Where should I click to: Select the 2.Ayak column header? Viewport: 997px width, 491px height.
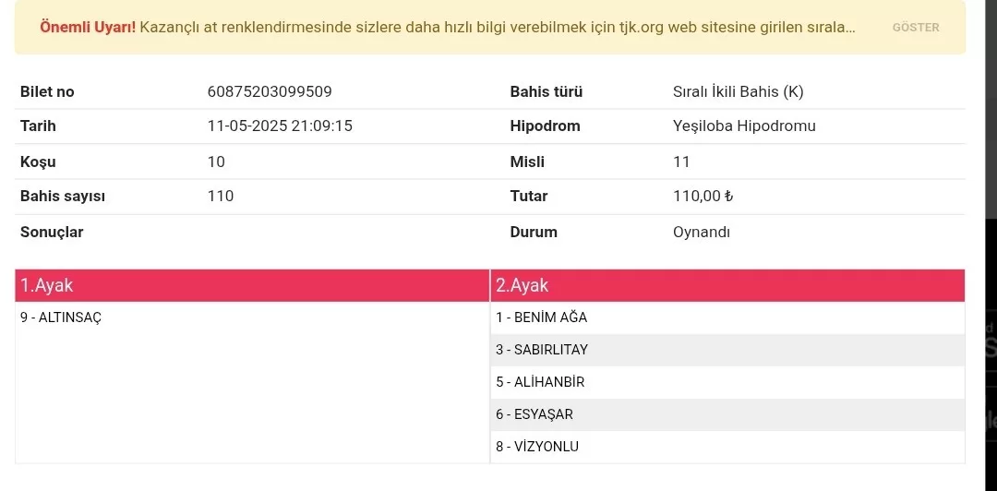click(x=727, y=285)
